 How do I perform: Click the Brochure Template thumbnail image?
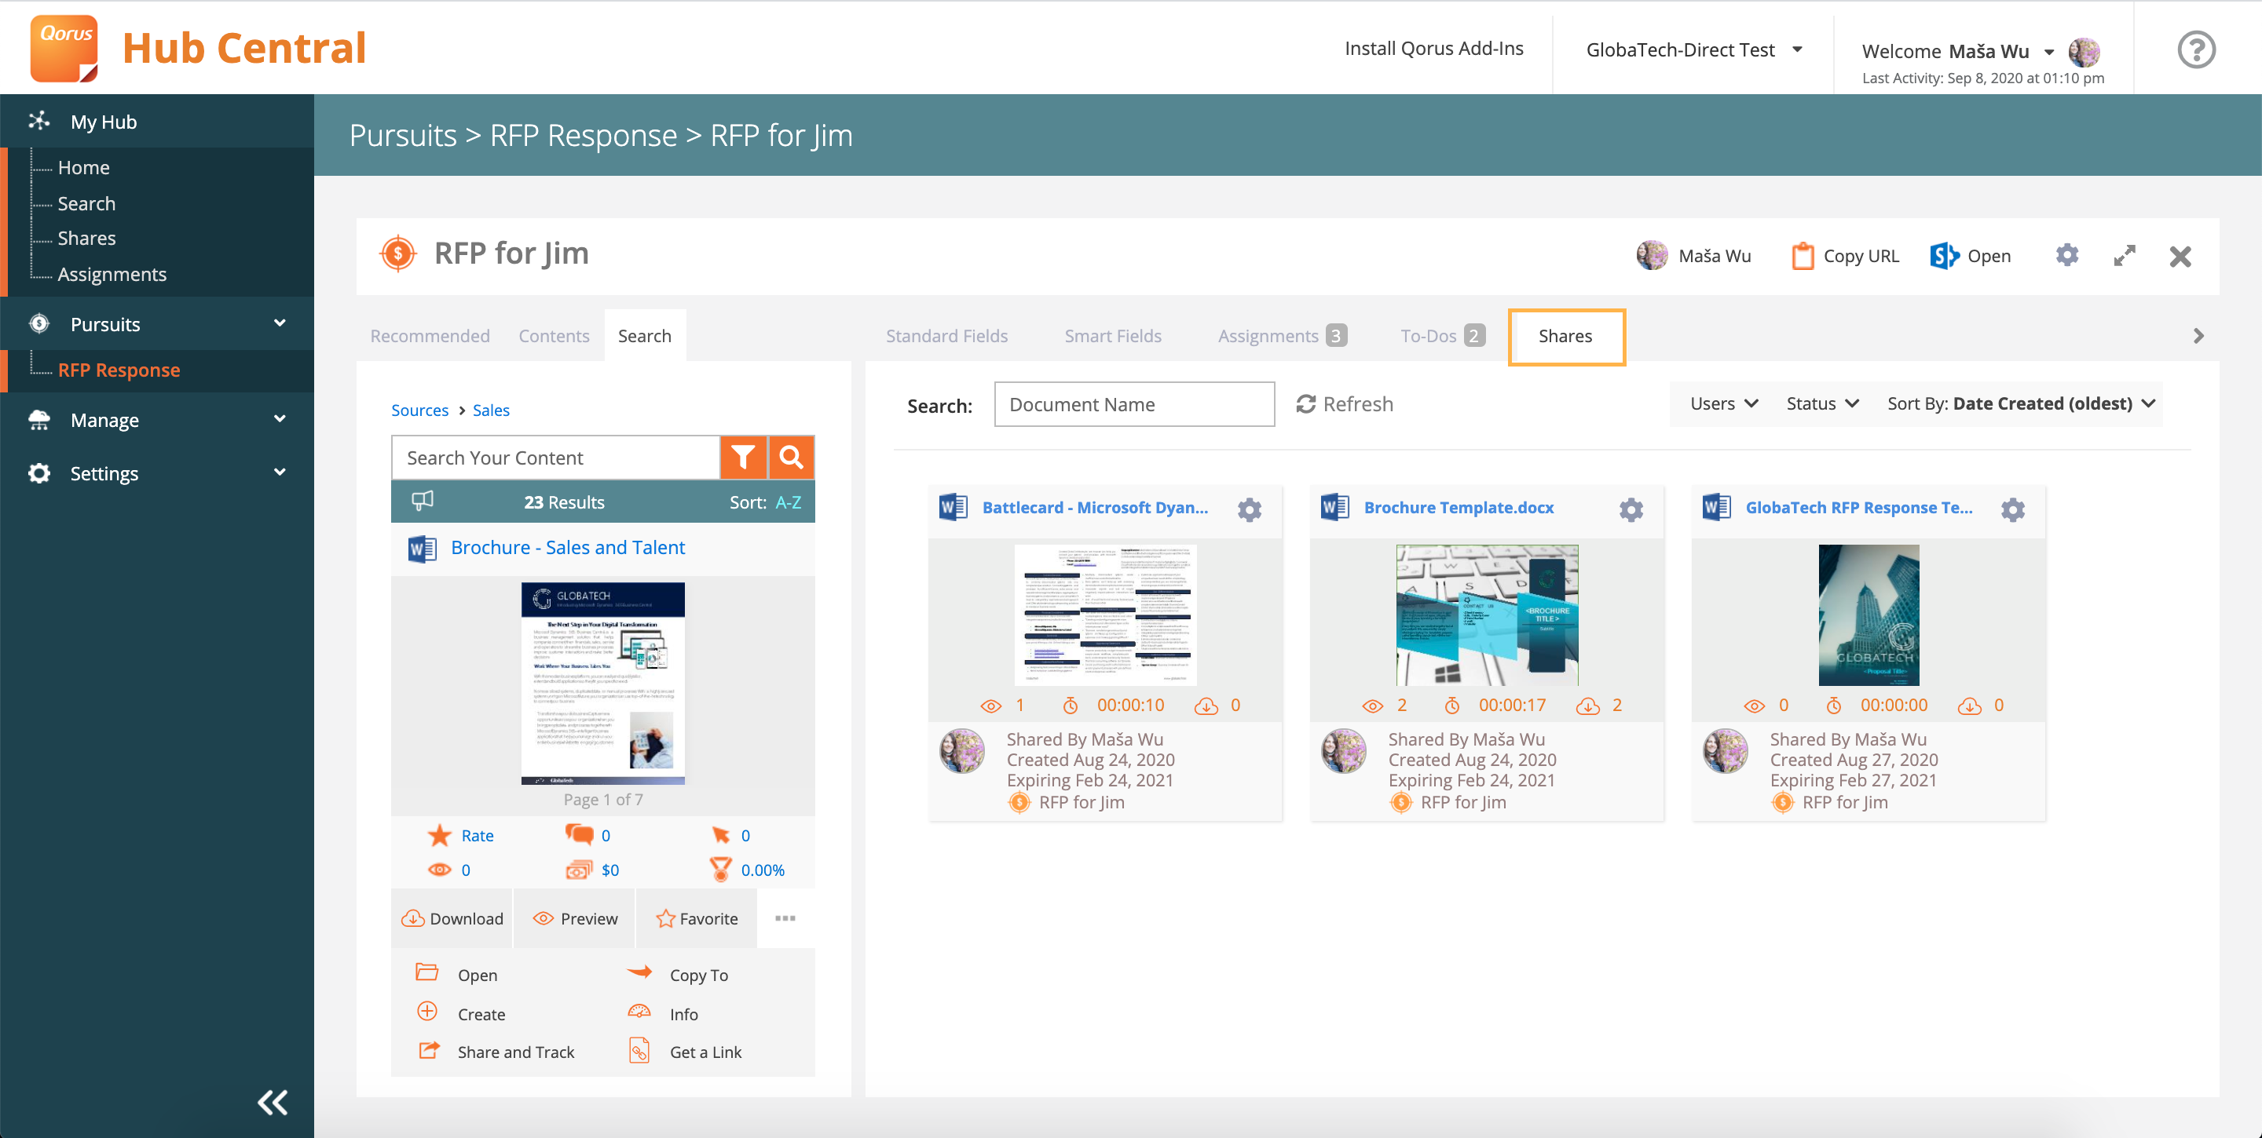(x=1486, y=615)
